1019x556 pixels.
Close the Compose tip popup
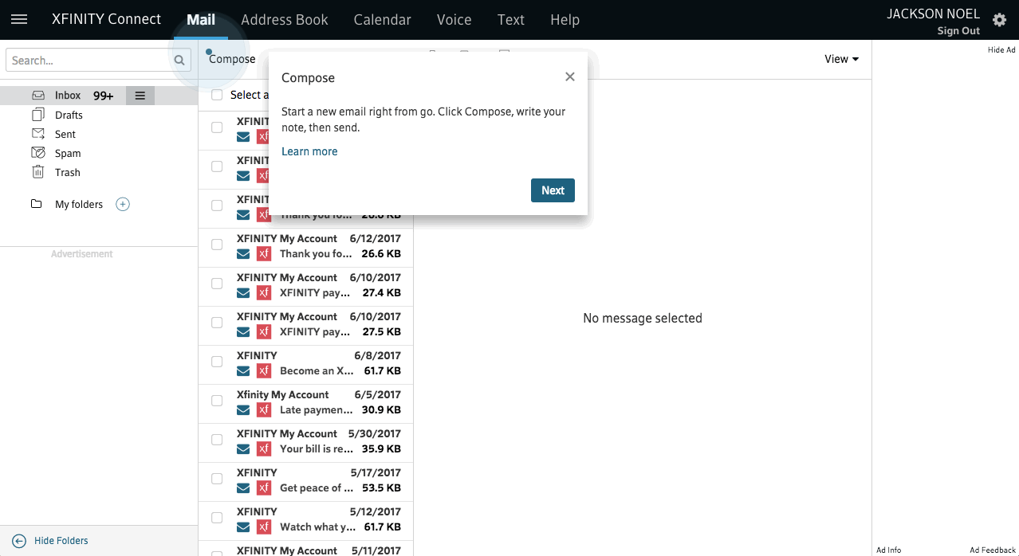pyautogui.click(x=569, y=77)
